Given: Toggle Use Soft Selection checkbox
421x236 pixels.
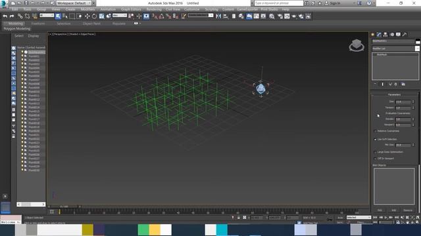Looking at the screenshot, I should [375, 140].
